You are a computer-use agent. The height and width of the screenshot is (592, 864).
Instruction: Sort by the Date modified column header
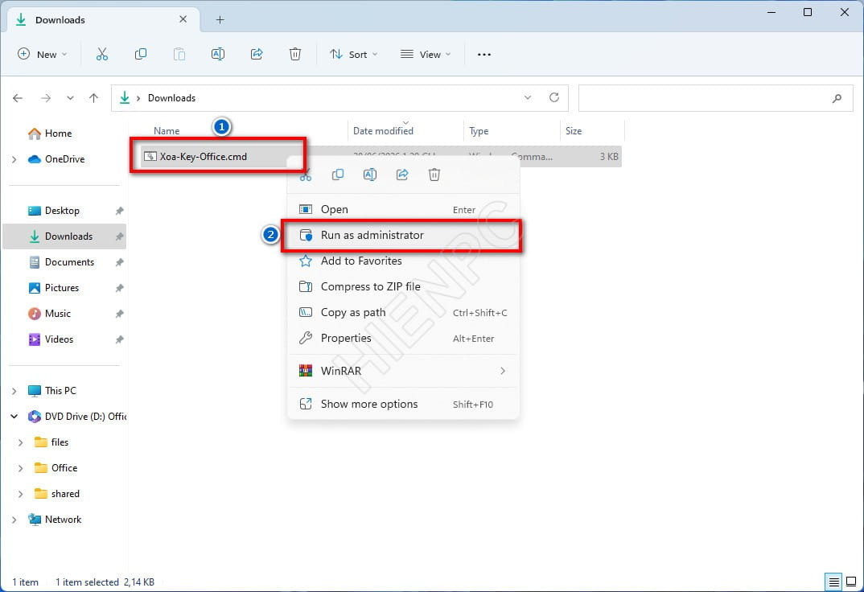[x=383, y=131]
